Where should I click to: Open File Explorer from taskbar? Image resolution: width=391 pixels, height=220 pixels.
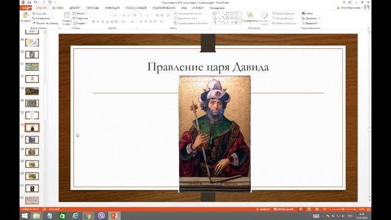coord(37,216)
